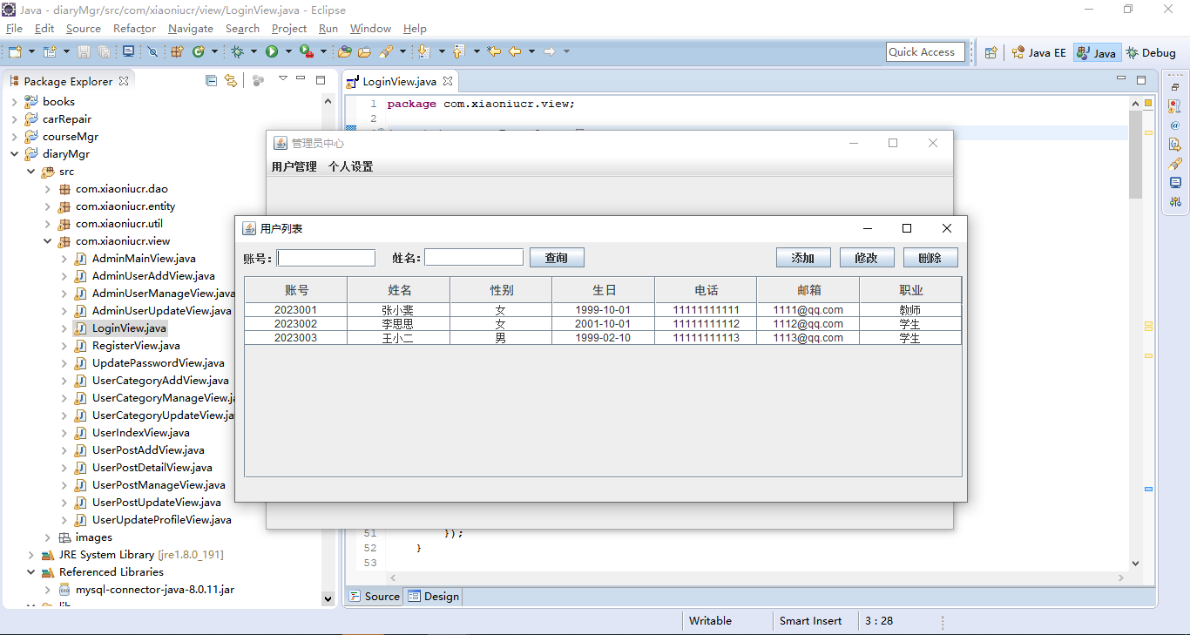Open the Package Explorer View Menu triangle

pos(283,79)
